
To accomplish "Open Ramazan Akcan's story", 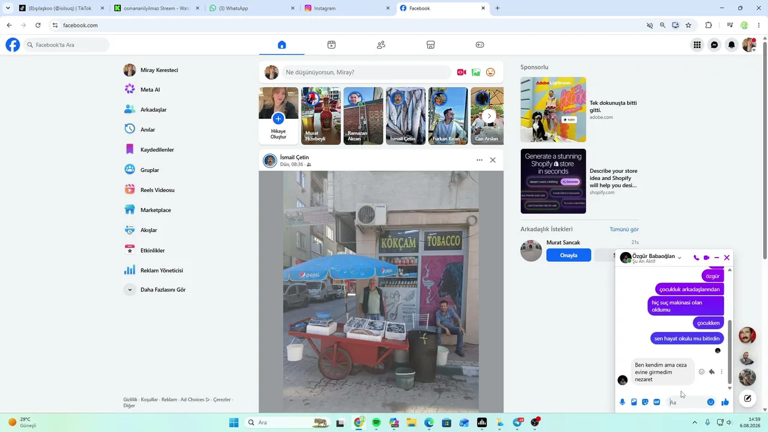I will (363, 116).
